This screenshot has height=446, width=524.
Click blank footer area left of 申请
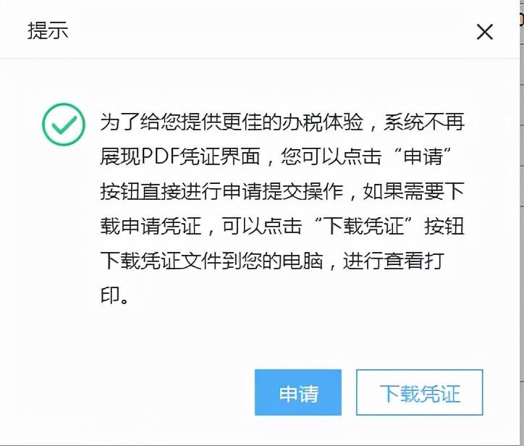[x=134, y=392]
